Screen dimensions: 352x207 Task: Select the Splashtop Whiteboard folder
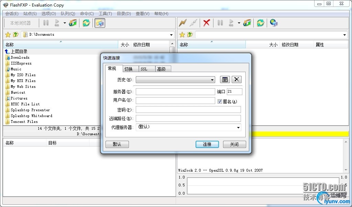31,116
